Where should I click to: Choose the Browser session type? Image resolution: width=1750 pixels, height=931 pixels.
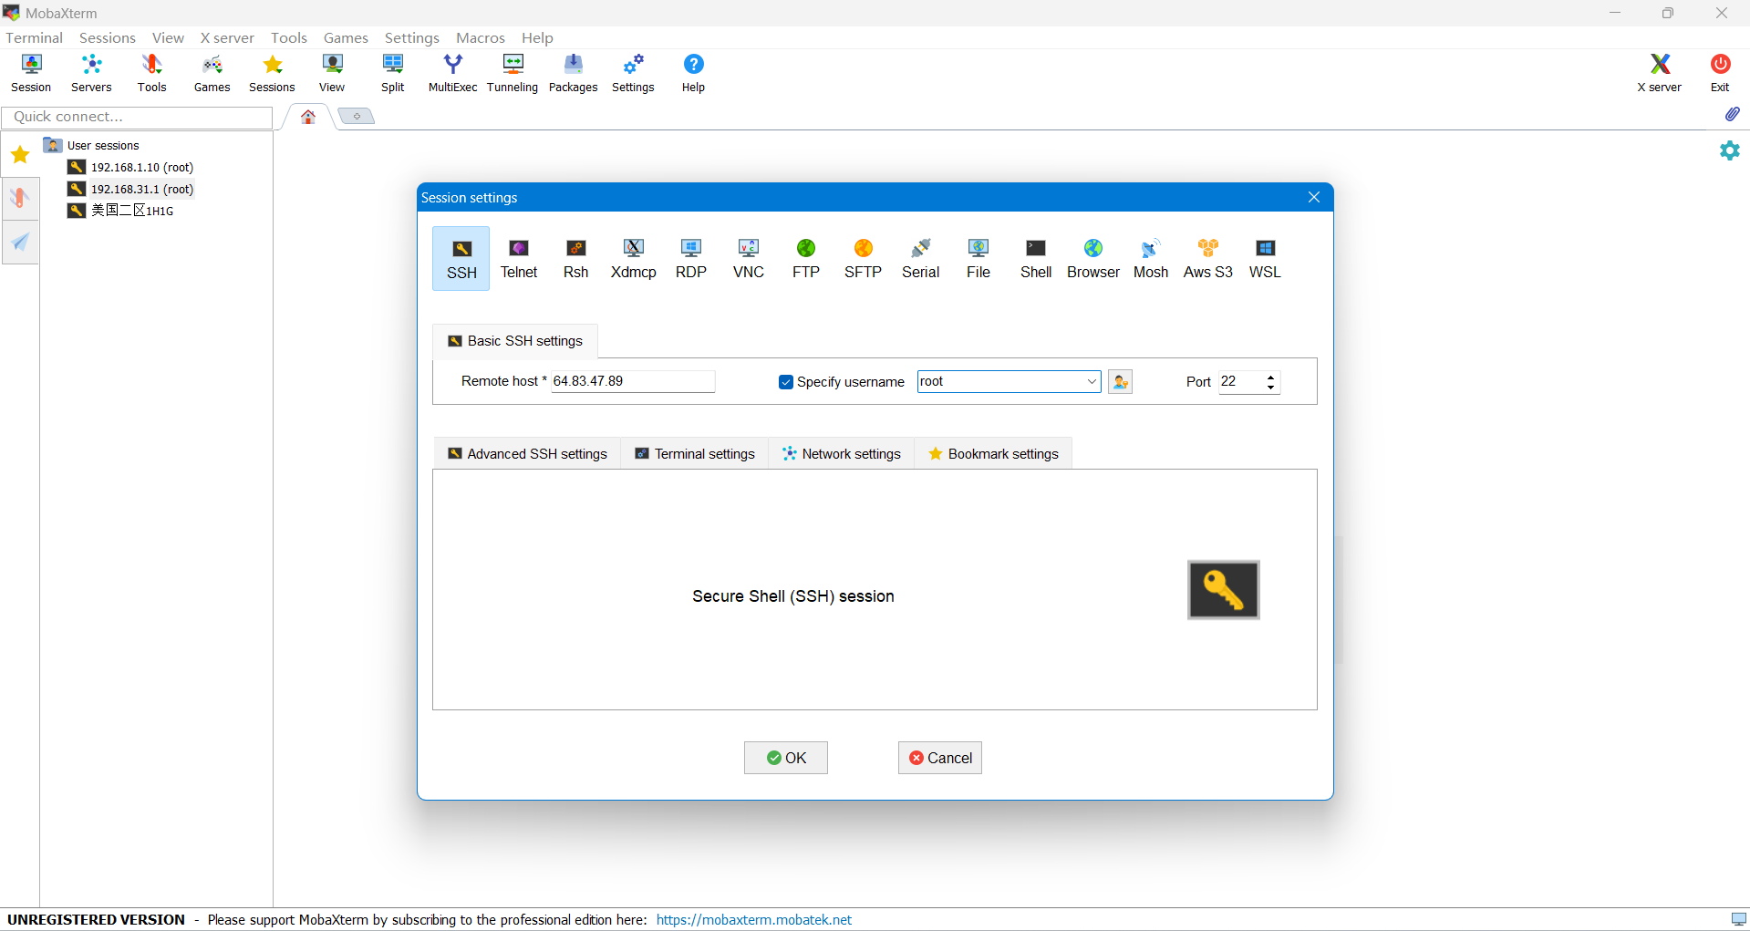click(1093, 259)
